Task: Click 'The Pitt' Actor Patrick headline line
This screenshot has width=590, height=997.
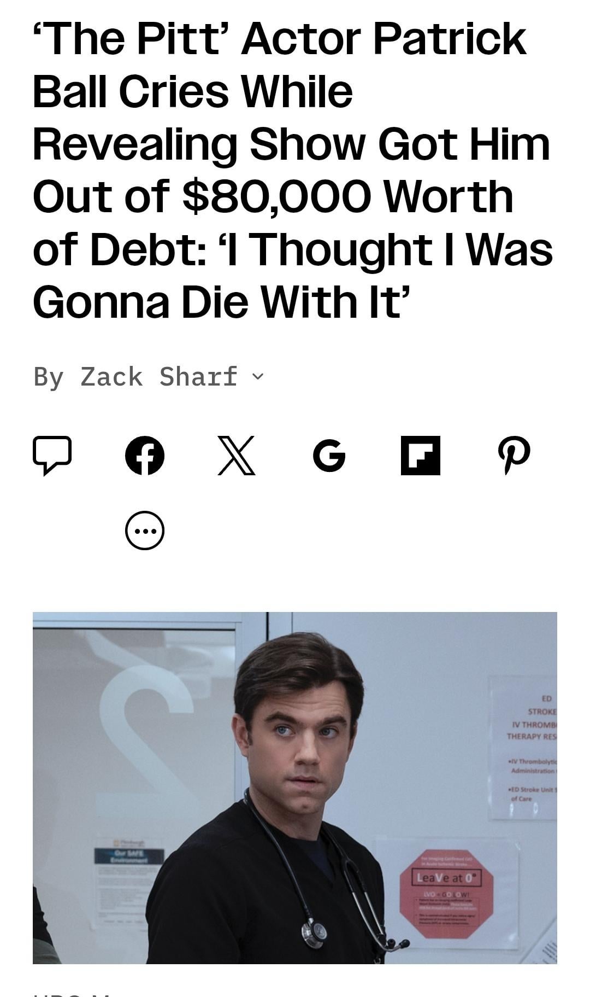Action: coord(279,39)
